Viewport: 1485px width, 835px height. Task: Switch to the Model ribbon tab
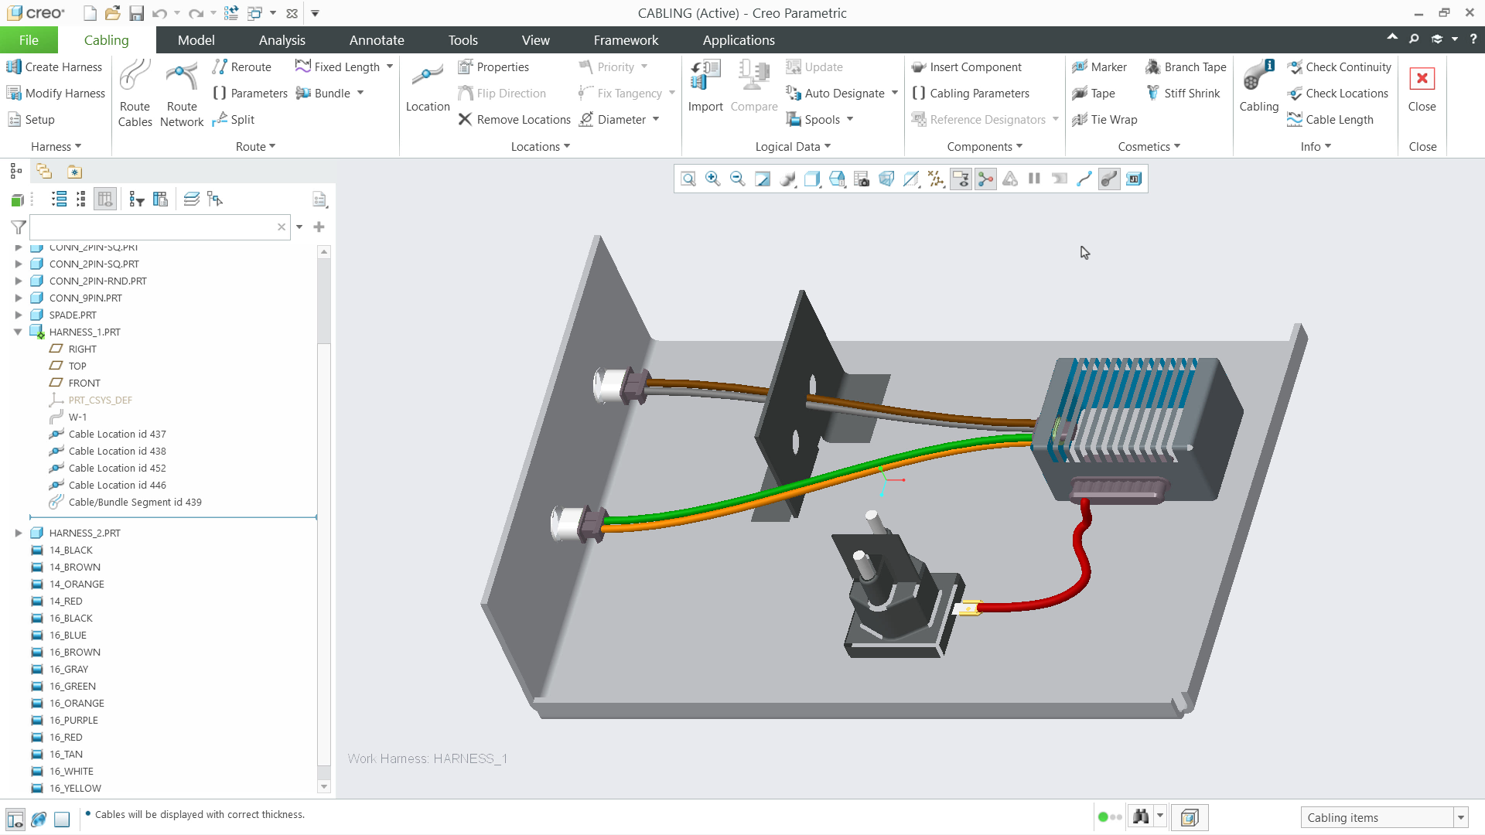coord(196,40)
